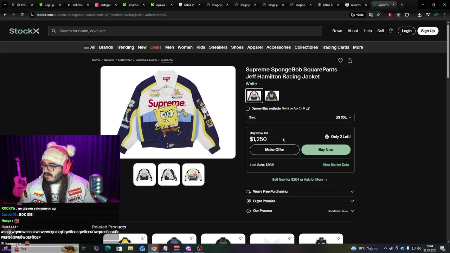Image resolution: width=450 pixels, height=253 pixels.
Task: Open the Size US XXL dropdown
Action: click(x=300, y=117)
